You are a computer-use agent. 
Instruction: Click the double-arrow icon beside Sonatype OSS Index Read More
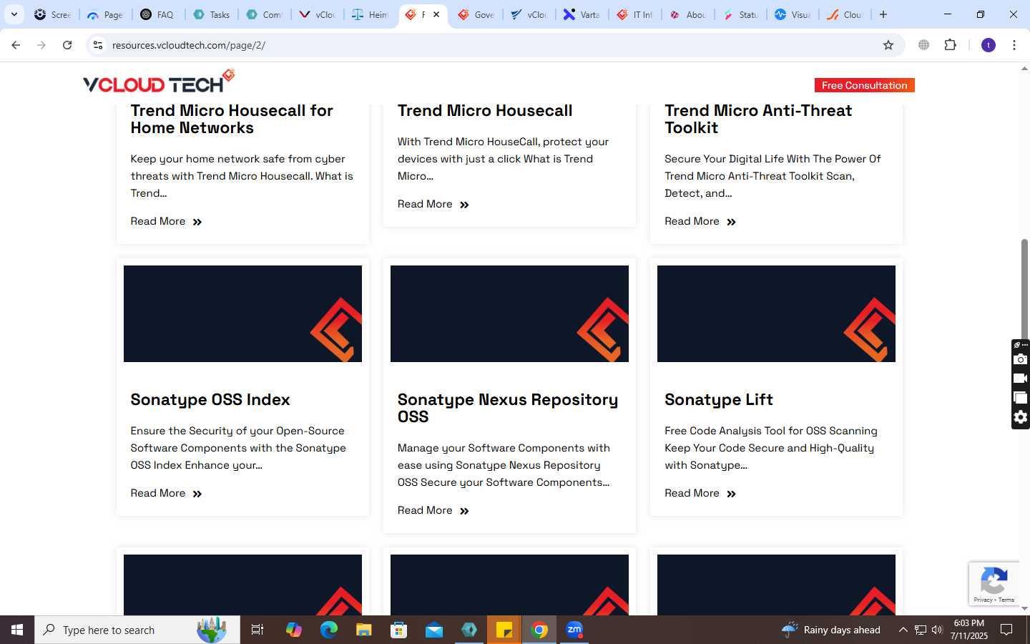tap(197, 494)
